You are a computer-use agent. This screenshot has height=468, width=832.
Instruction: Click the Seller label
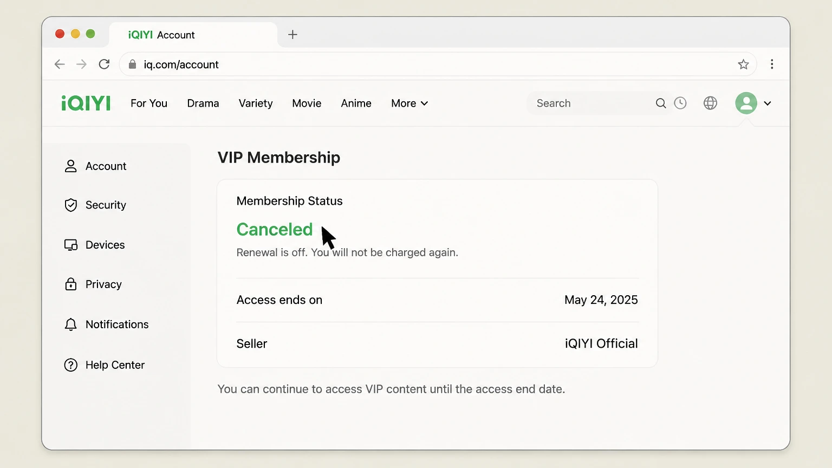(x=252, y=344)
